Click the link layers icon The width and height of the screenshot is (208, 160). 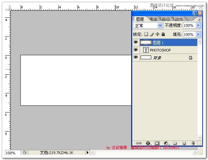(x=139, y=143)
